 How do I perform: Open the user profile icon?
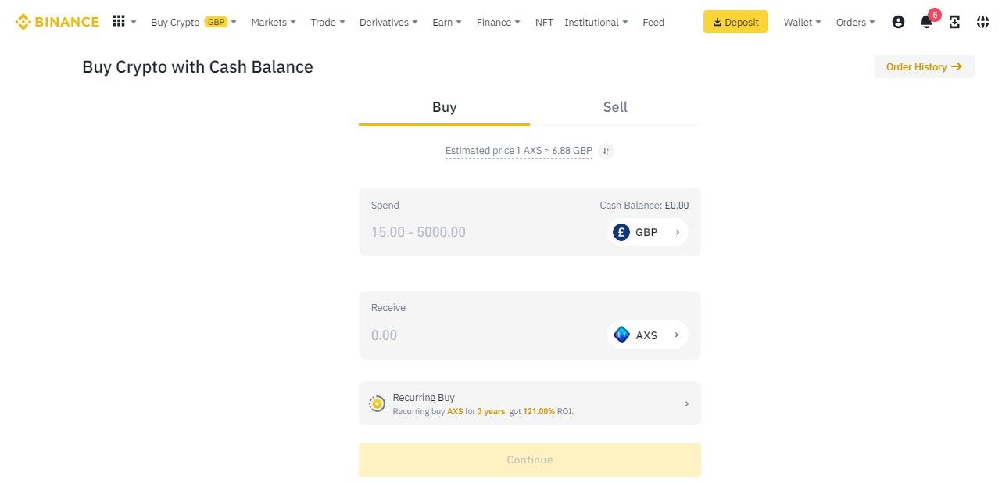point(898,22)
